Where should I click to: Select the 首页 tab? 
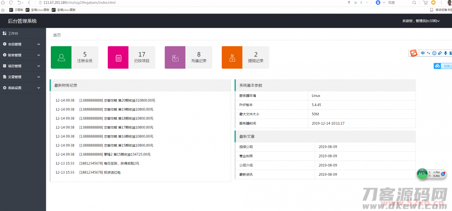[57, 35]
